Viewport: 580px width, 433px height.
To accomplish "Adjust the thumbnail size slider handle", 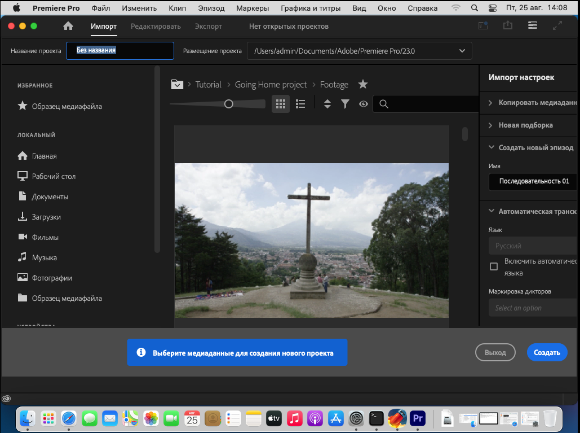I will (228, 104).
